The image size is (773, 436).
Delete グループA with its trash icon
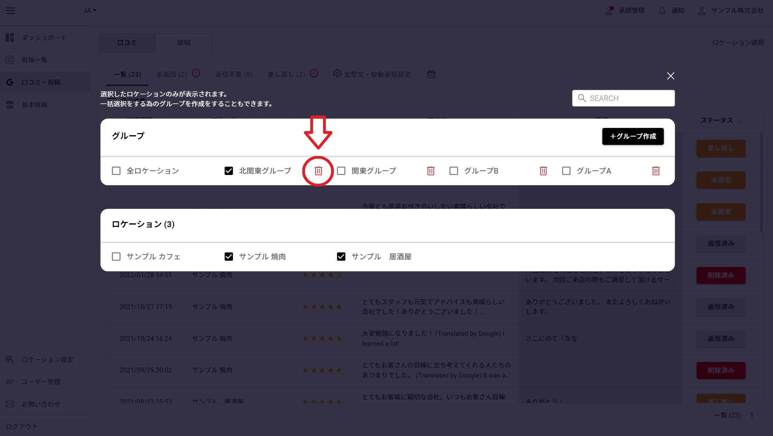(656, 171)
